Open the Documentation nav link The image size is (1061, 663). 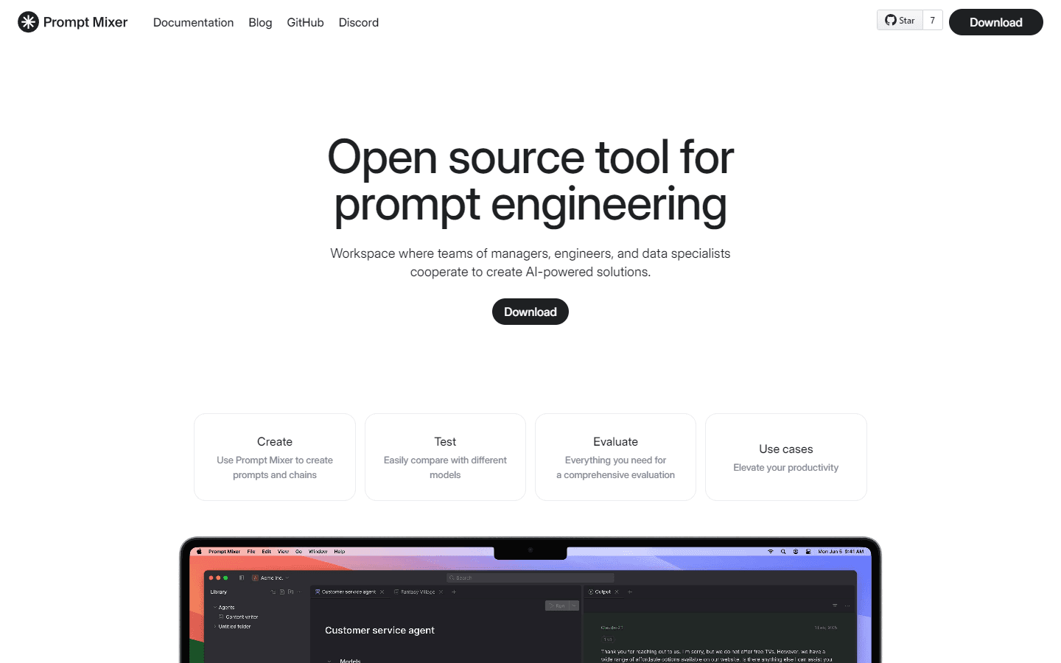(x=193, y=23)
